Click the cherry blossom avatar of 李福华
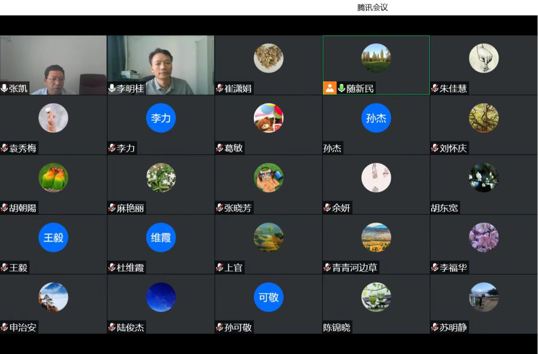 (483, 237)
